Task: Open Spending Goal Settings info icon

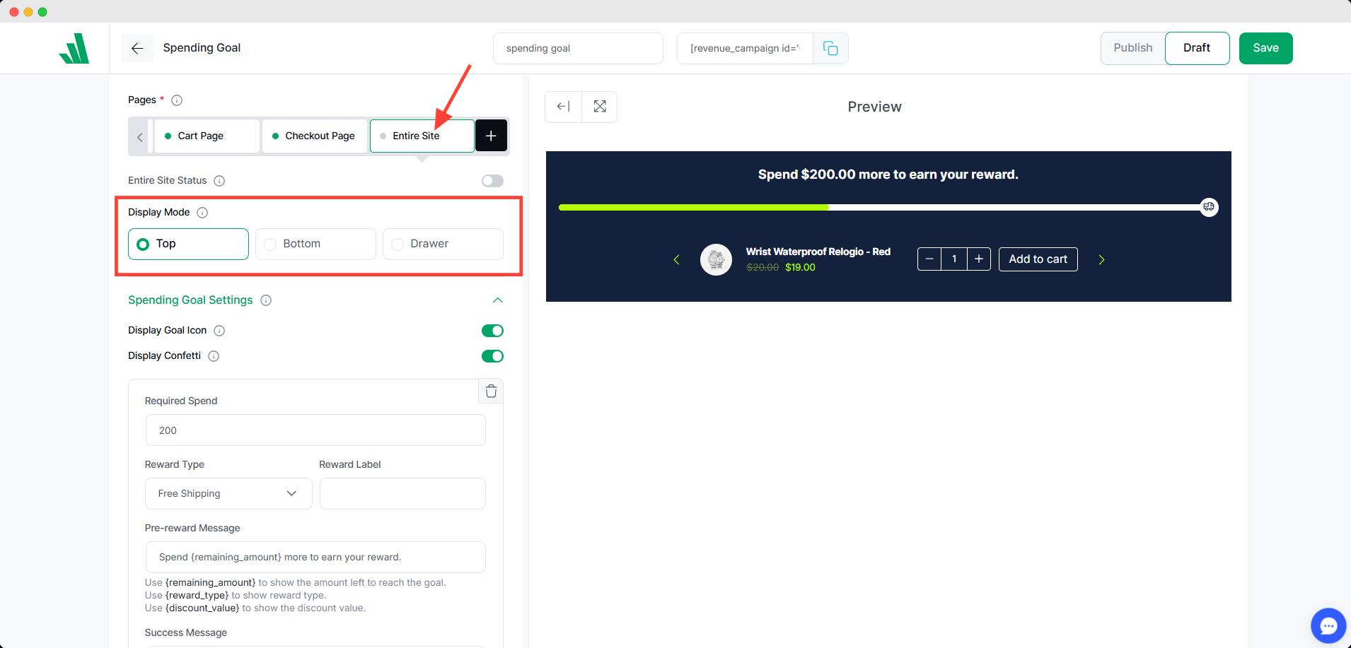Action: tap(266, 300)
